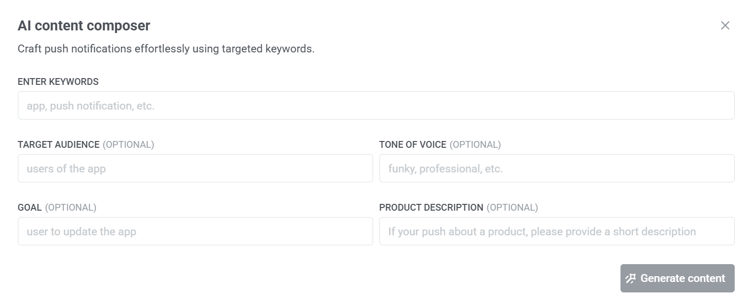Click '(OPTIONAL)' after Product Description

coord(512,208)
